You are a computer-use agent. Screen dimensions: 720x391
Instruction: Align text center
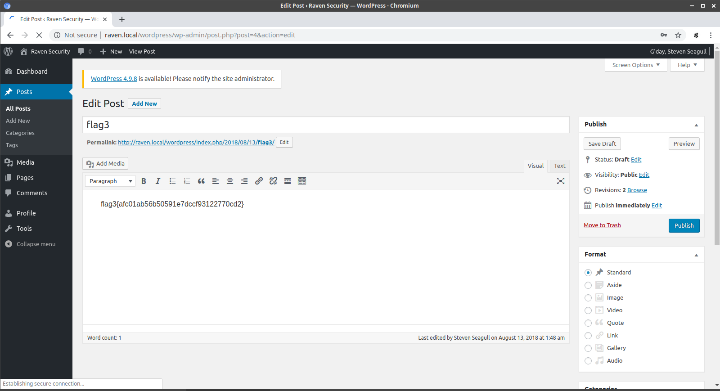[230, 181]
